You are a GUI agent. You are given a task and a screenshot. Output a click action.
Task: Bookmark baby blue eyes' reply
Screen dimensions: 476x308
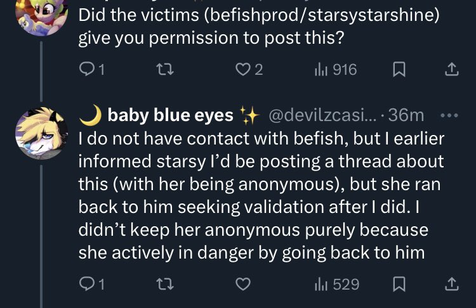399,284
